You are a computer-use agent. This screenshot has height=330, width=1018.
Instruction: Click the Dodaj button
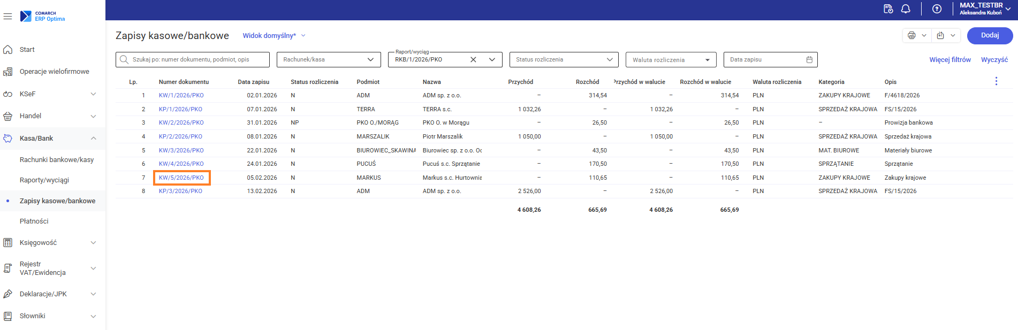pyautogui.click(x=990, y=36)
